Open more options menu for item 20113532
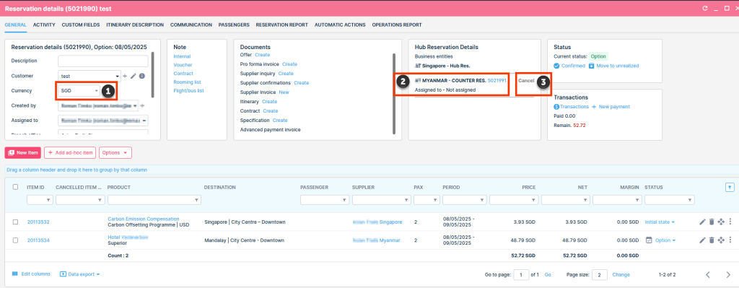Image resolution: width=739 pixels, height=288 pixels. (x=730, y=222)
